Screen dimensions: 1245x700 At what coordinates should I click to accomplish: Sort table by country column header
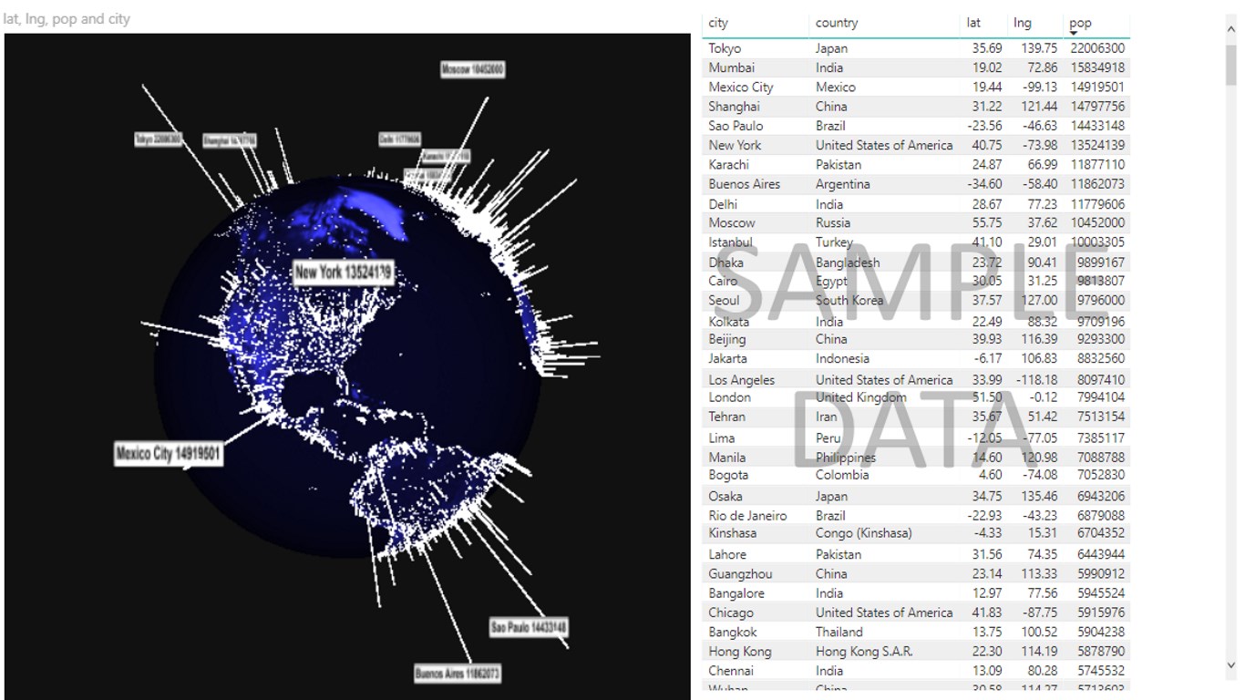coord(837,23)
